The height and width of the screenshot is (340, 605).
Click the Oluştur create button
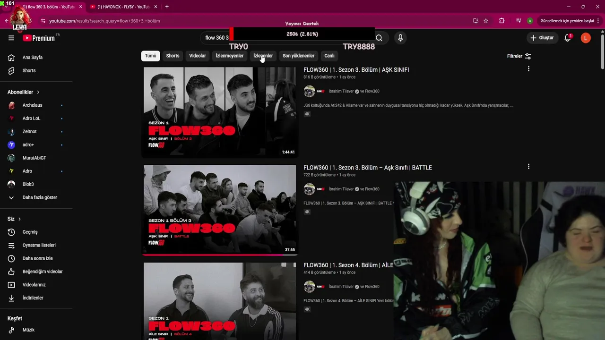tap(542, 38)
